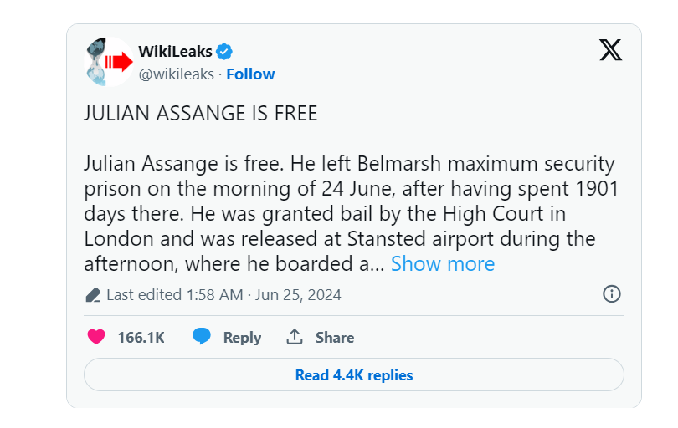
Task: Click the circled info icon
Action: click(612, 294)
